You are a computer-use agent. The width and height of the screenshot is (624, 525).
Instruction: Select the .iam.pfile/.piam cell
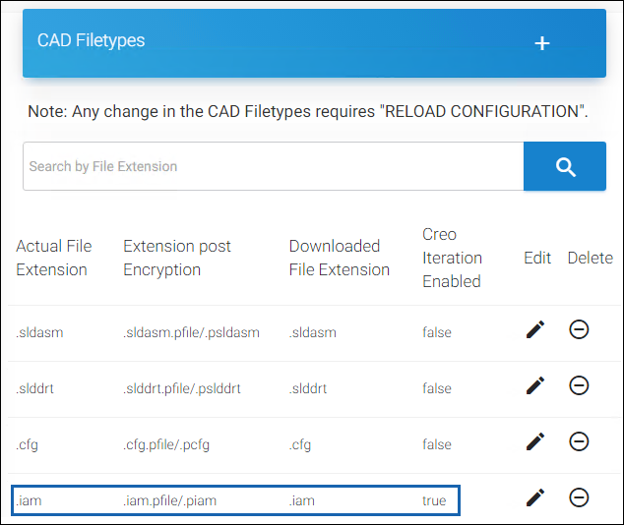170,501
